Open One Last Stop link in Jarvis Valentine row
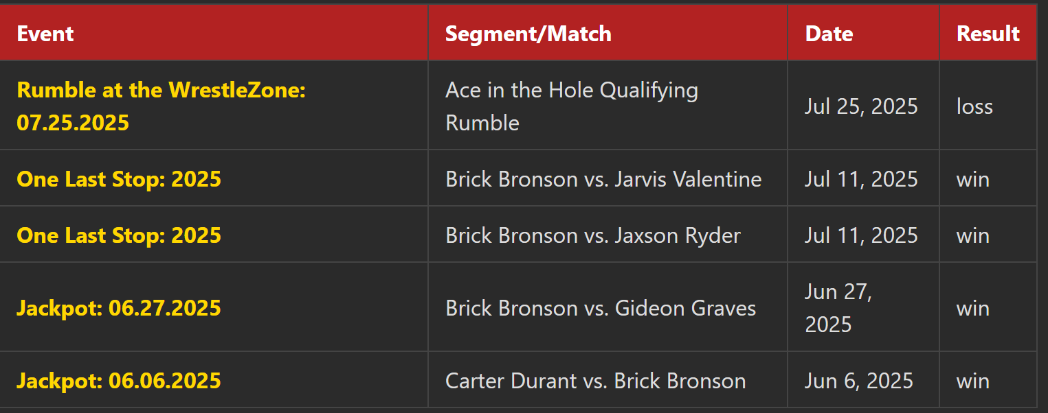1048x413 pixels. point(119,179)
